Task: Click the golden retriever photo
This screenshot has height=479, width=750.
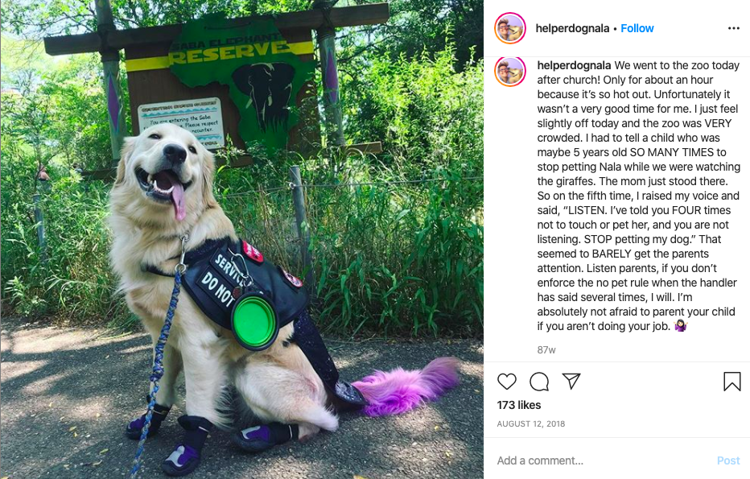Action: [x=241, y=239]
